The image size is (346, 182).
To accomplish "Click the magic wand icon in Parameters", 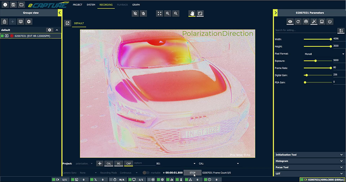I will pos(314,22).
